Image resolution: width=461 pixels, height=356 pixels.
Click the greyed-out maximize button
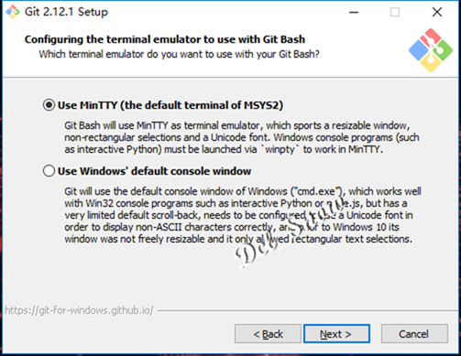coord(395,13)
